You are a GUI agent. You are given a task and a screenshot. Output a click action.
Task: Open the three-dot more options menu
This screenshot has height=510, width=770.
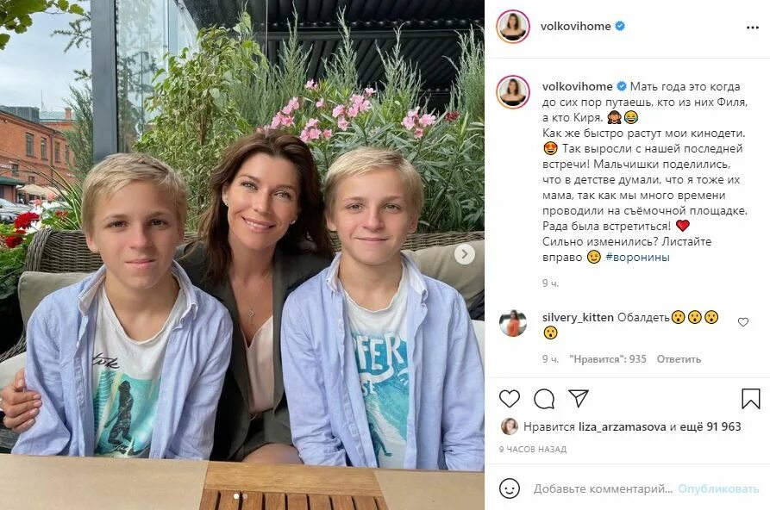(x=752, y=28)
